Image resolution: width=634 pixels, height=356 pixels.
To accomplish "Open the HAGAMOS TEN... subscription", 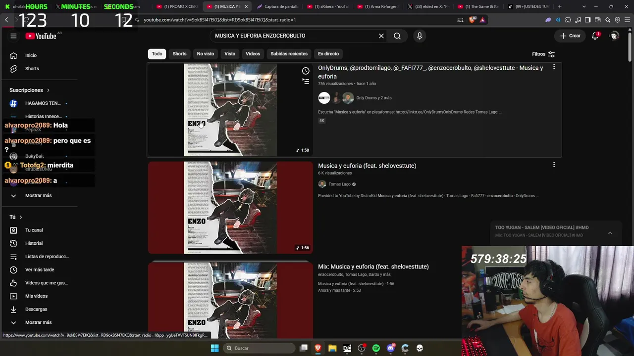I will click(39, 103).
